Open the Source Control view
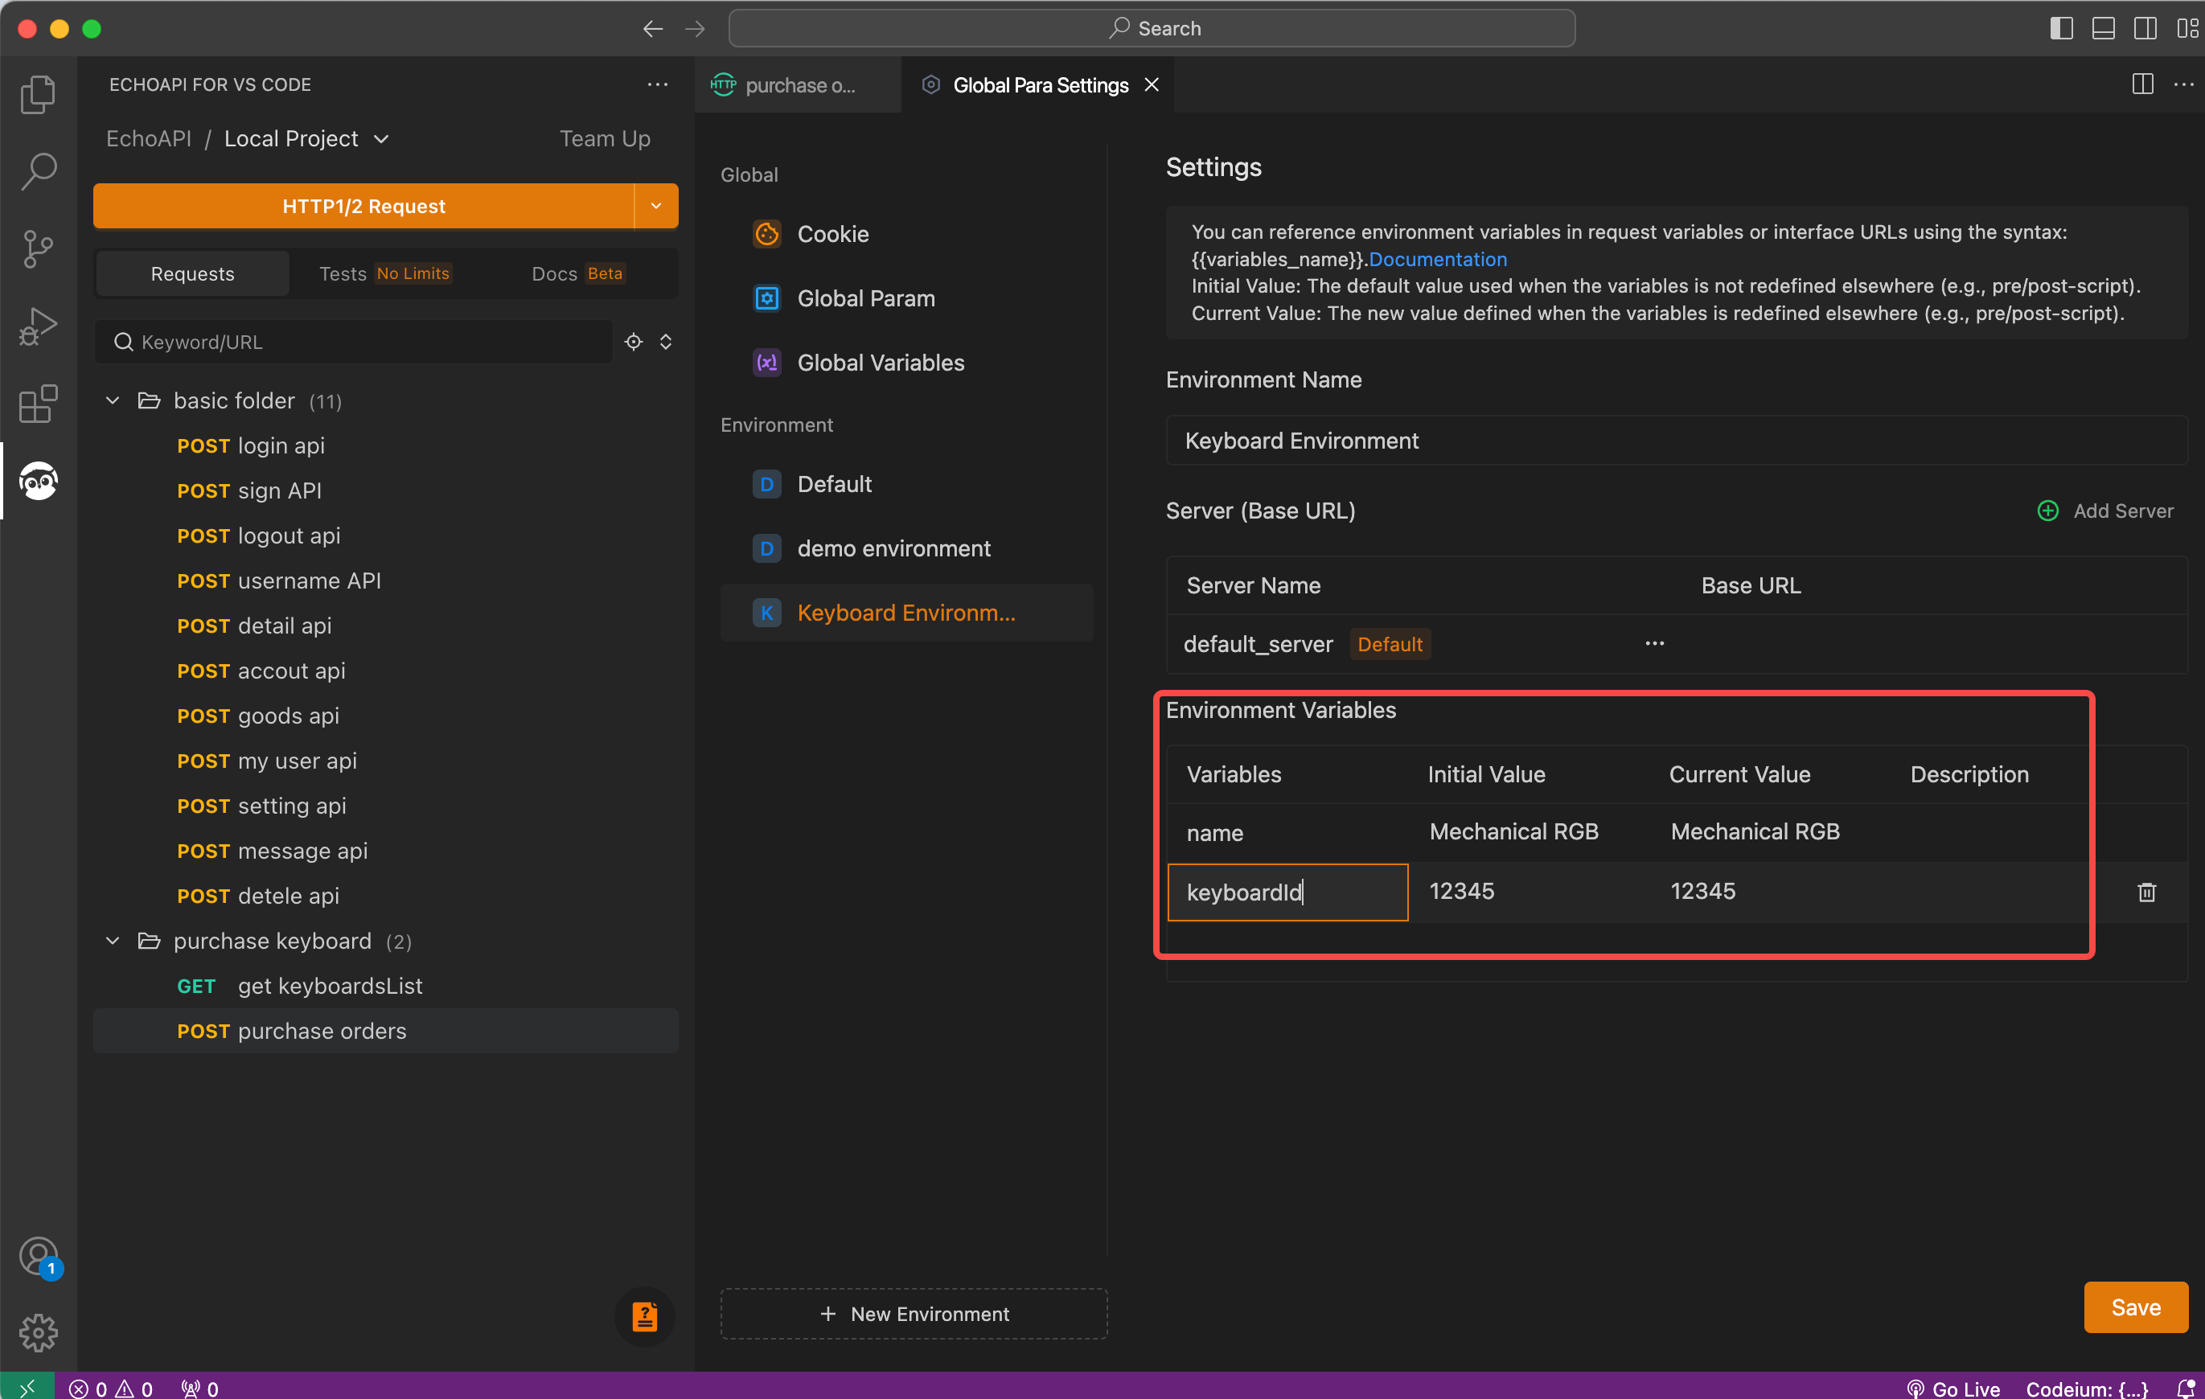 point(38,249)
